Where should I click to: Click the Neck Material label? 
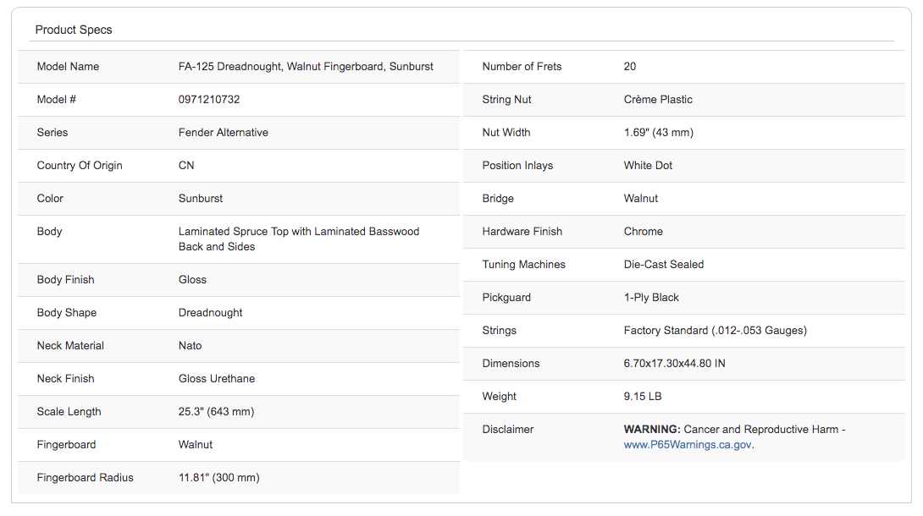pos(70,346)
